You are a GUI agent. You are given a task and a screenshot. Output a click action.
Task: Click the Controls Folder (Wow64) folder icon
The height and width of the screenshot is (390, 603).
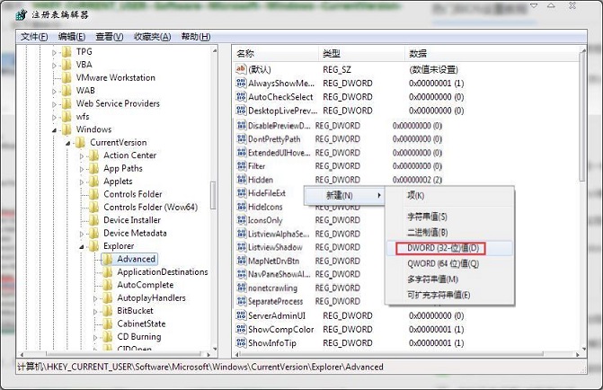(94, 208)
